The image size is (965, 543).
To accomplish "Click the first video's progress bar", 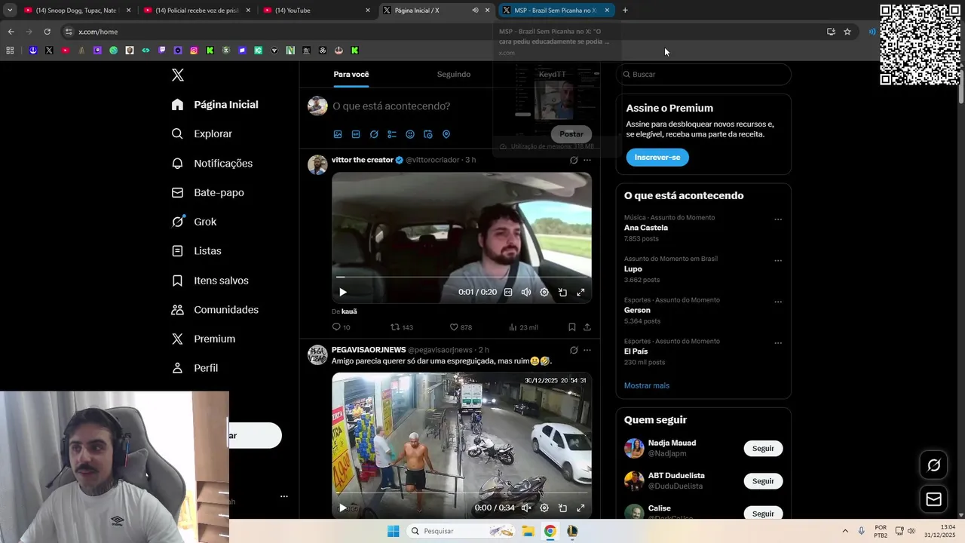I will coord(461,277).
